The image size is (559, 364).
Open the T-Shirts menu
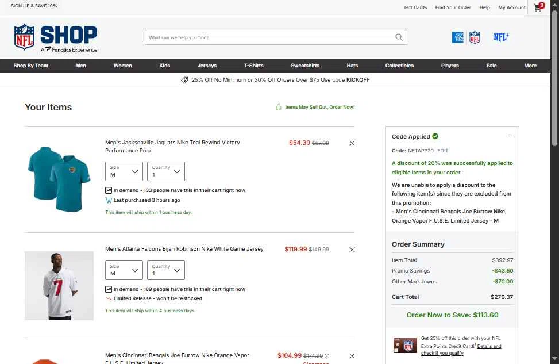(254, 66)
